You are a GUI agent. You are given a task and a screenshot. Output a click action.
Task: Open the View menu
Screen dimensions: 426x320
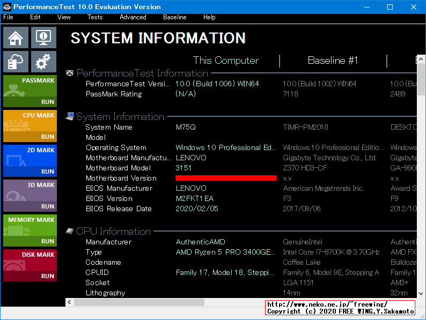[64, 17]
